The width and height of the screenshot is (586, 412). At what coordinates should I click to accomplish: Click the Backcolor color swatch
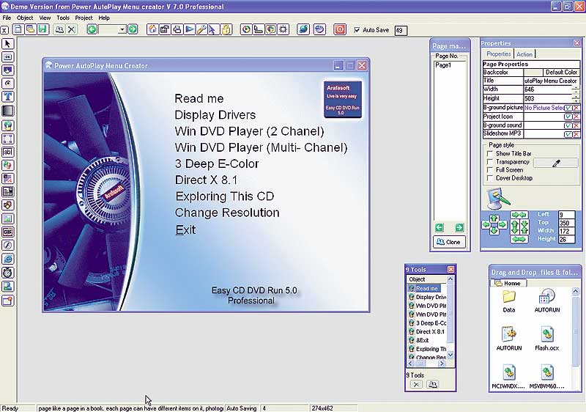point(533,72)
